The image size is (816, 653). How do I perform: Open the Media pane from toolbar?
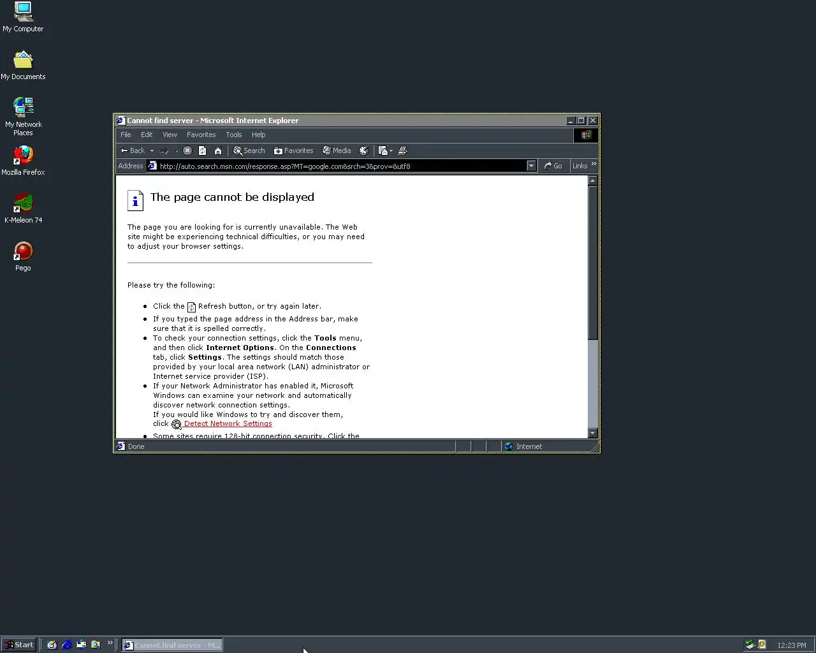(337, 150)
